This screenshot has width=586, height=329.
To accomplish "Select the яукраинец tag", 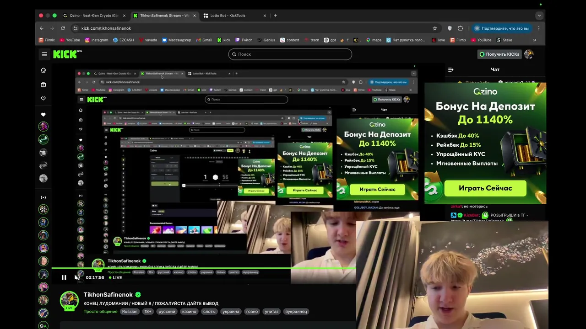I will coord(296,312).
